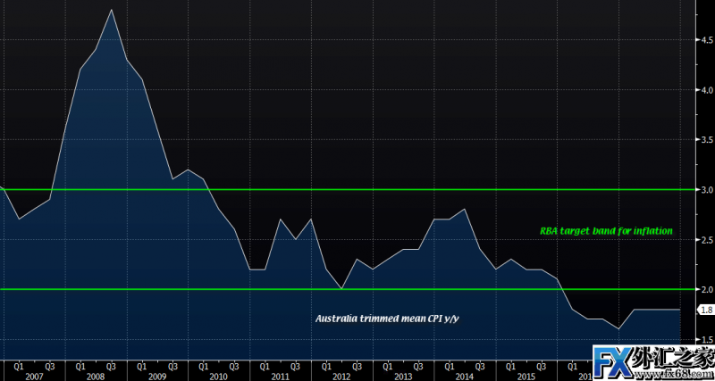The image size is (715, 381).
Task: Pick the 2012 year label on the axis
Action: (341, 376)
